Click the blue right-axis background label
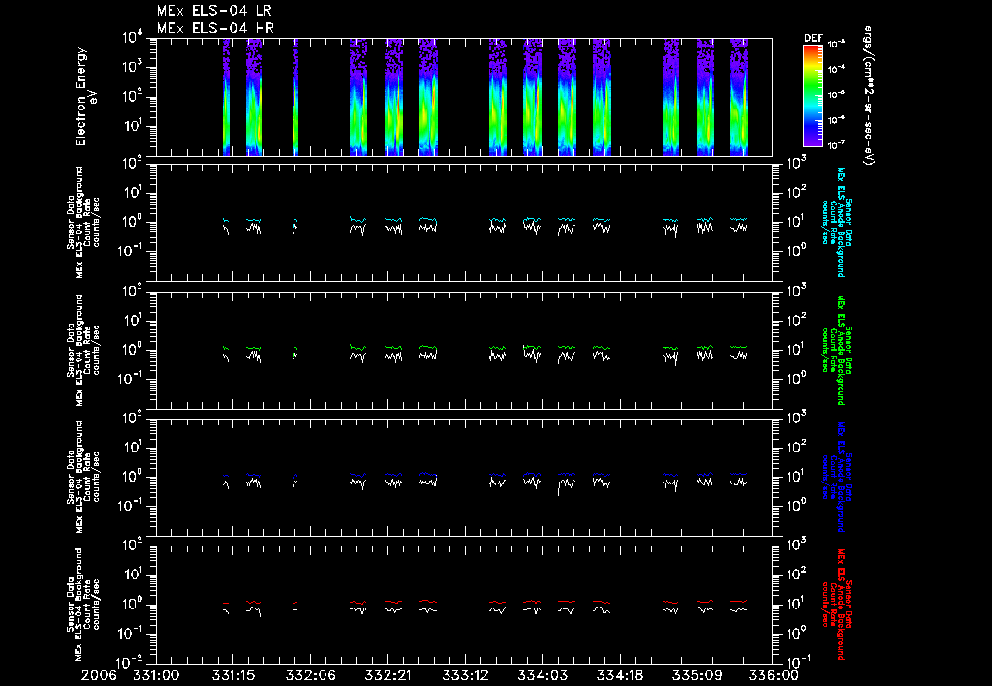Image resolution: width=992 pixels, height=686 pixels. tap(835, 477)
